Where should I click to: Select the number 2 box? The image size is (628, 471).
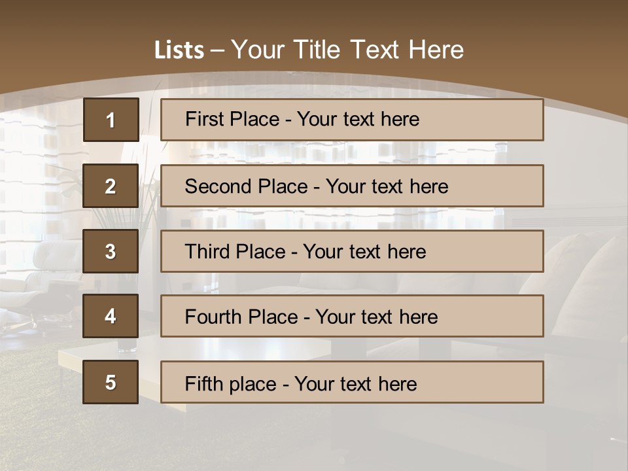[111, 186]
